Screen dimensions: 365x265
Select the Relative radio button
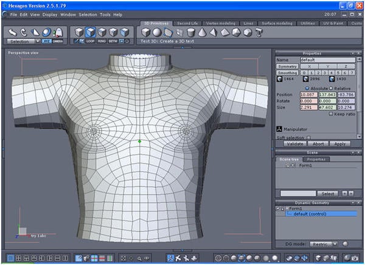pos(331,88)
